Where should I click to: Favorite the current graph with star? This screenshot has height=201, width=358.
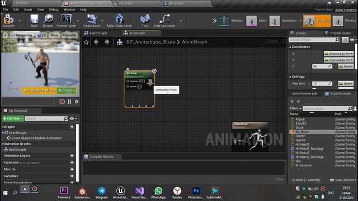pyautogui.click(x=86, y=42)
